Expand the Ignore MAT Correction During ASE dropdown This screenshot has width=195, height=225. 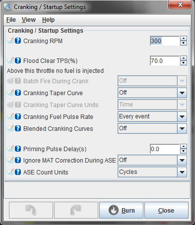pyautogui.click(x=182, y=160)
